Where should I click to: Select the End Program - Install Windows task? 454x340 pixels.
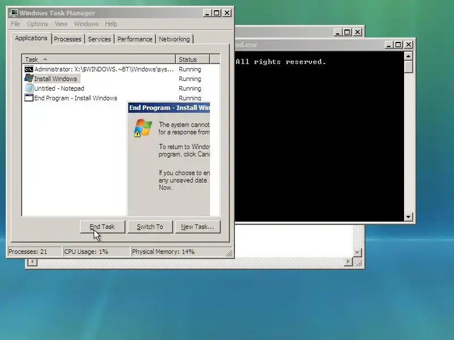pyautogui.click(x=75, y=98)
